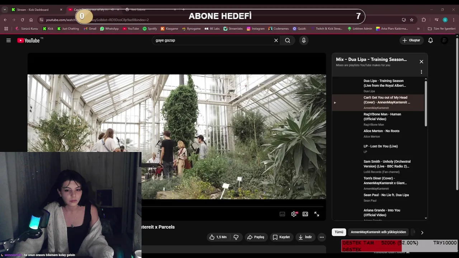This screenshot has width=459, height=258.
Task: Open the apps grid in bookmarks bar
Action: tap(6, 29)
